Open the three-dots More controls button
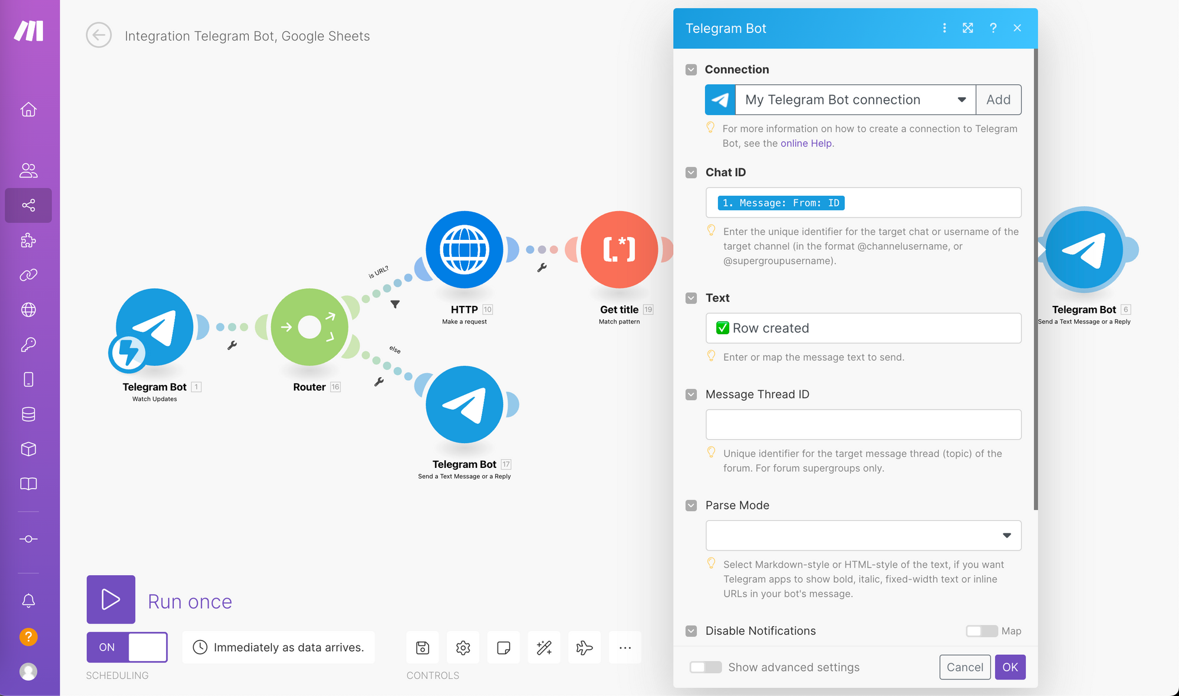The width and height of the screenshot is (1179, 696). point(625,648)
